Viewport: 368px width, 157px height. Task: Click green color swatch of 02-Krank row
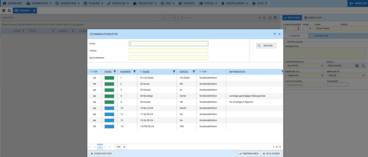[x=109, y=84]
